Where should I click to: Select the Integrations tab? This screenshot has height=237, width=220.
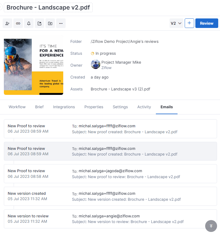[64, 107]
